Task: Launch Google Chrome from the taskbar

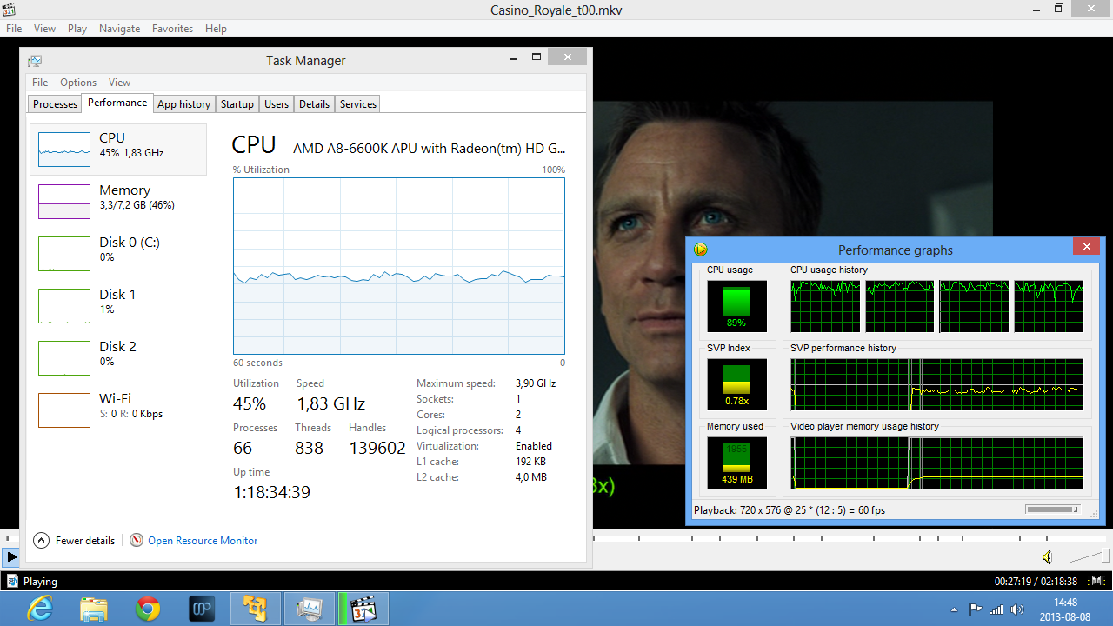Action: click(x=148, y=609)
